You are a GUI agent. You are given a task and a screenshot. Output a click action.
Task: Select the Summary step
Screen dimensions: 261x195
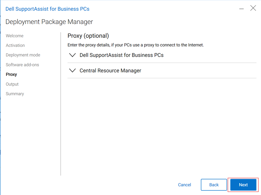[15, 93]
